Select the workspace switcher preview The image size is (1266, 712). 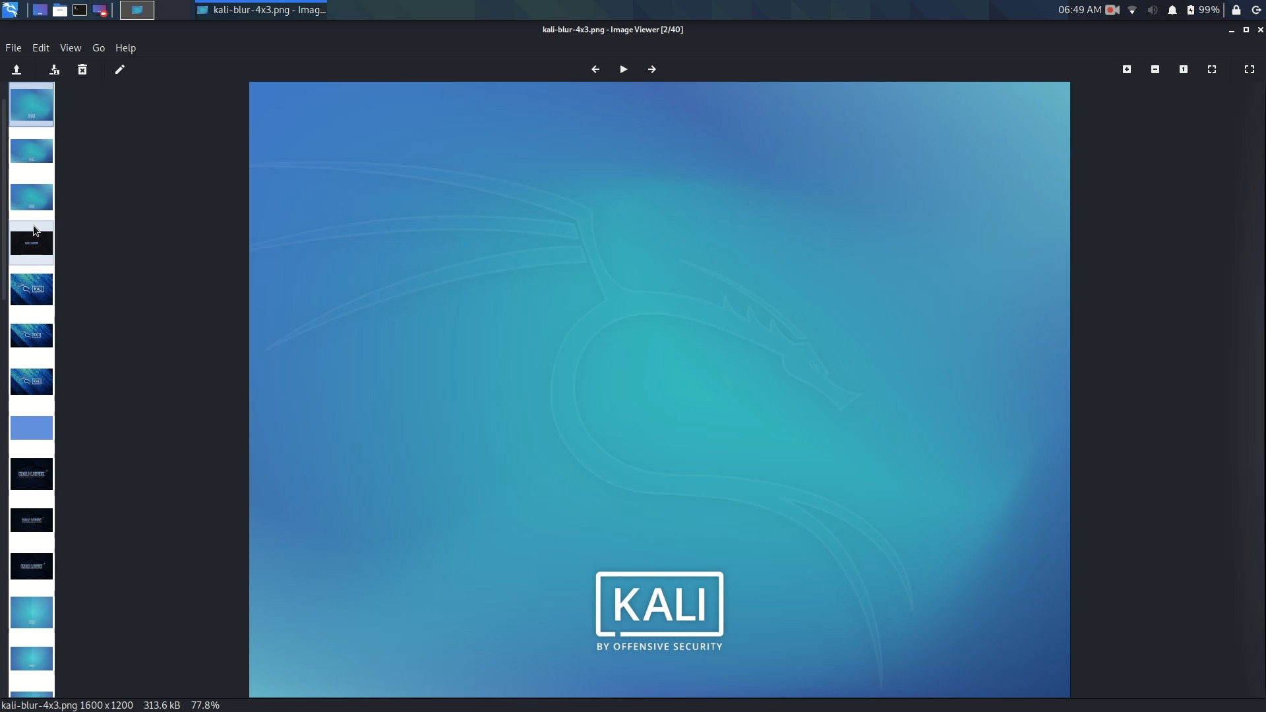[x=137, y=10]
